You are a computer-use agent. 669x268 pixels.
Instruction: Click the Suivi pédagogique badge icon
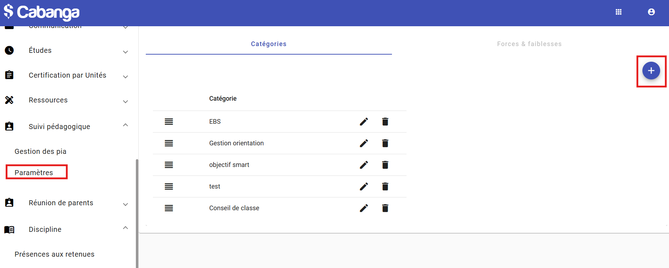(9, 126)
